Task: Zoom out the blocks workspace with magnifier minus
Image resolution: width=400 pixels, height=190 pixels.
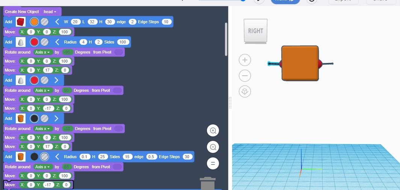Action: (x=213, y=147)
